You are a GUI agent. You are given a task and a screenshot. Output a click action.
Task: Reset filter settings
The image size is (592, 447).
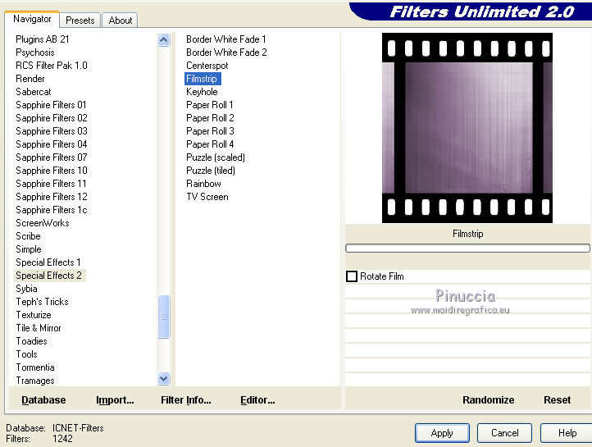tap(557, 399)
